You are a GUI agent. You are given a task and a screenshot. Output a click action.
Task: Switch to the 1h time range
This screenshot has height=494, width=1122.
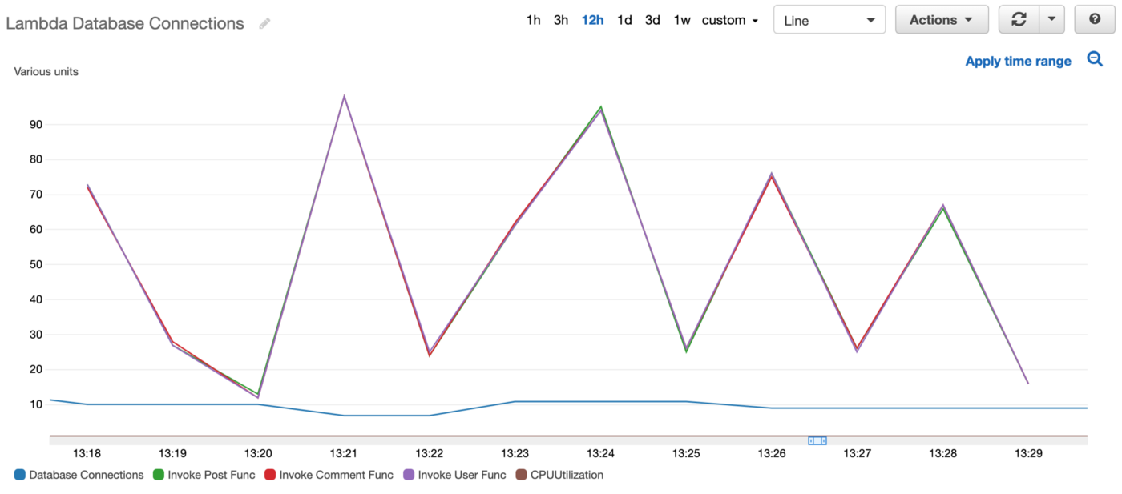tap(533, 20)
